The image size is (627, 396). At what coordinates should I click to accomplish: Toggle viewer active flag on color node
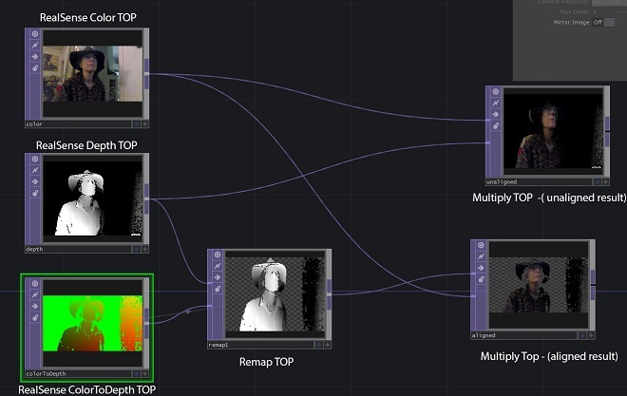pyautogui.click(x=35, y=34)
